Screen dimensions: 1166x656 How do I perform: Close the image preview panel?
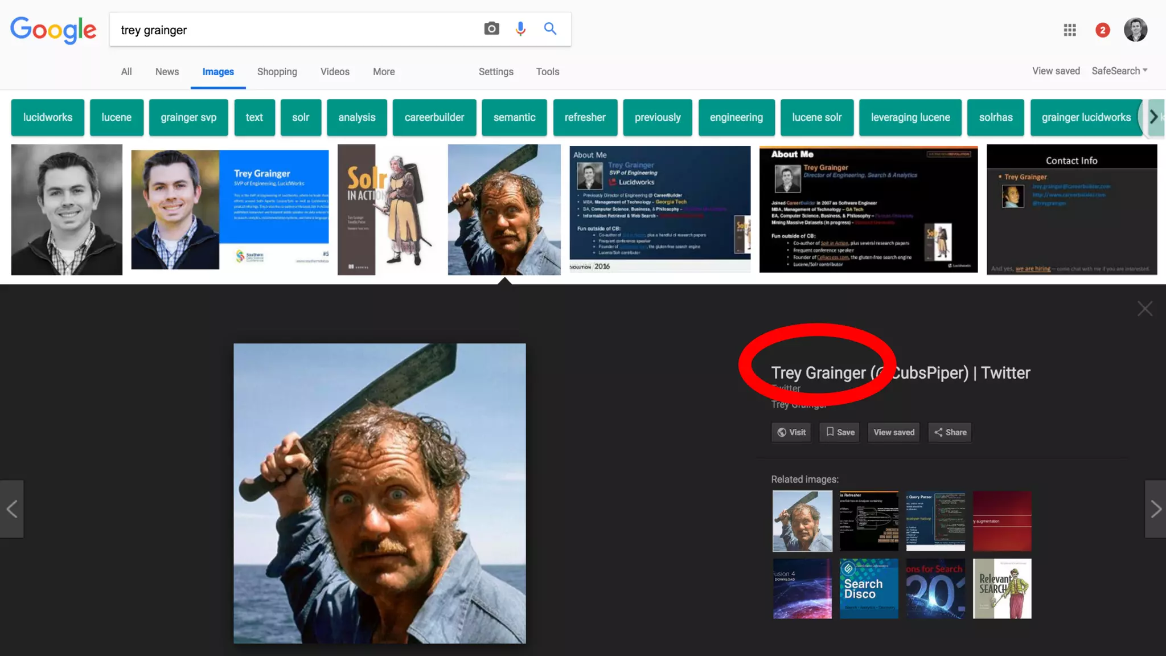tap(1144, 309)
